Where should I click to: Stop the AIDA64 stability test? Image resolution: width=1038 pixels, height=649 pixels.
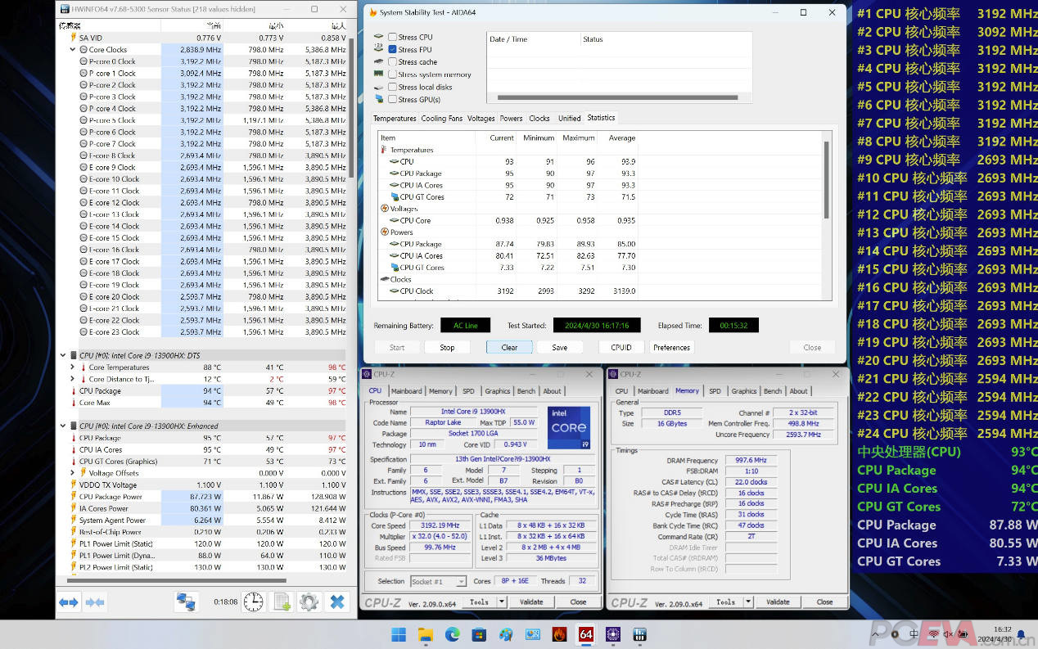coord(447,347)
